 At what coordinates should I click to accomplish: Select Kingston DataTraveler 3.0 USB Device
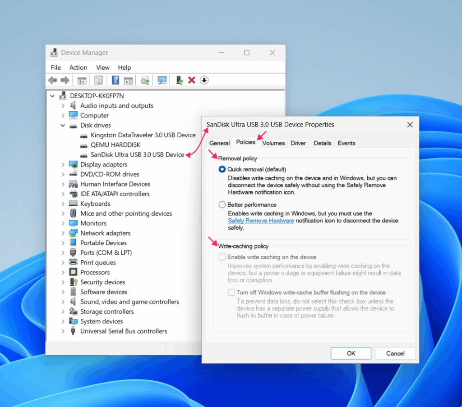143,135
